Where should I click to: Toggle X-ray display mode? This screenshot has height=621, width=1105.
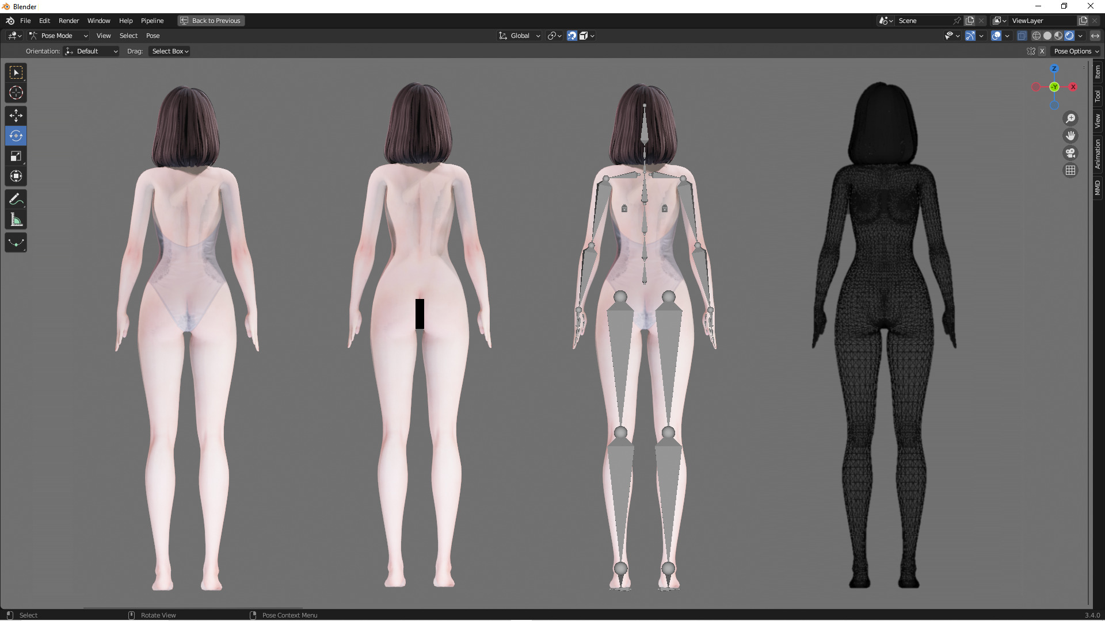tap(1022, 36)
